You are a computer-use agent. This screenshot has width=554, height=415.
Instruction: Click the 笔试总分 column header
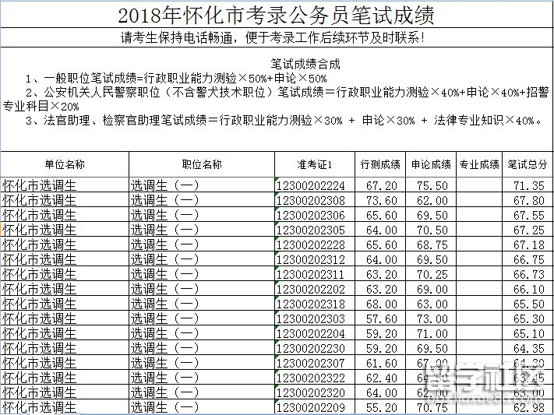point(528,164)
